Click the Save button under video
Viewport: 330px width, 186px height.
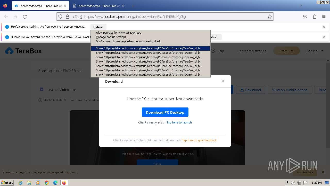tap(157, 163)
